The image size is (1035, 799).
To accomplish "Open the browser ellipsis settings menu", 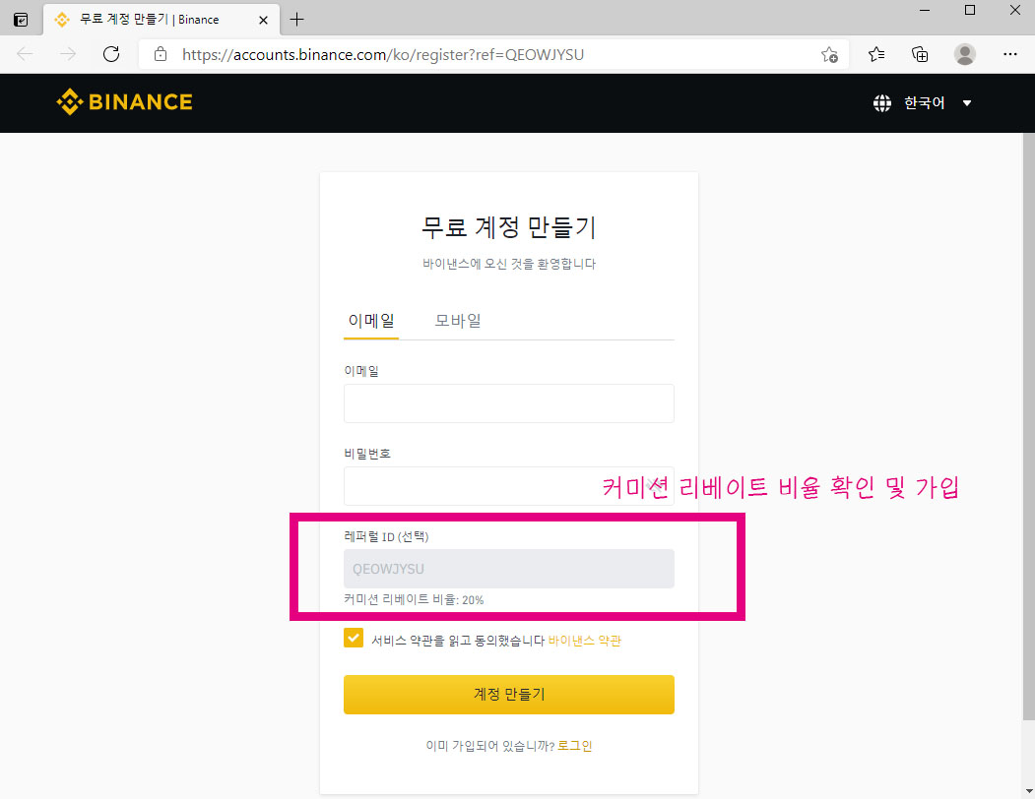I will pyautogui.click(x=1010, y=54).
